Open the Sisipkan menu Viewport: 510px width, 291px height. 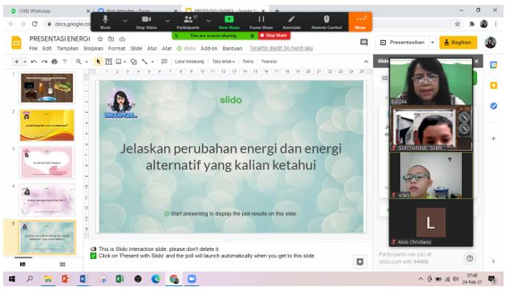coord(93,48)
